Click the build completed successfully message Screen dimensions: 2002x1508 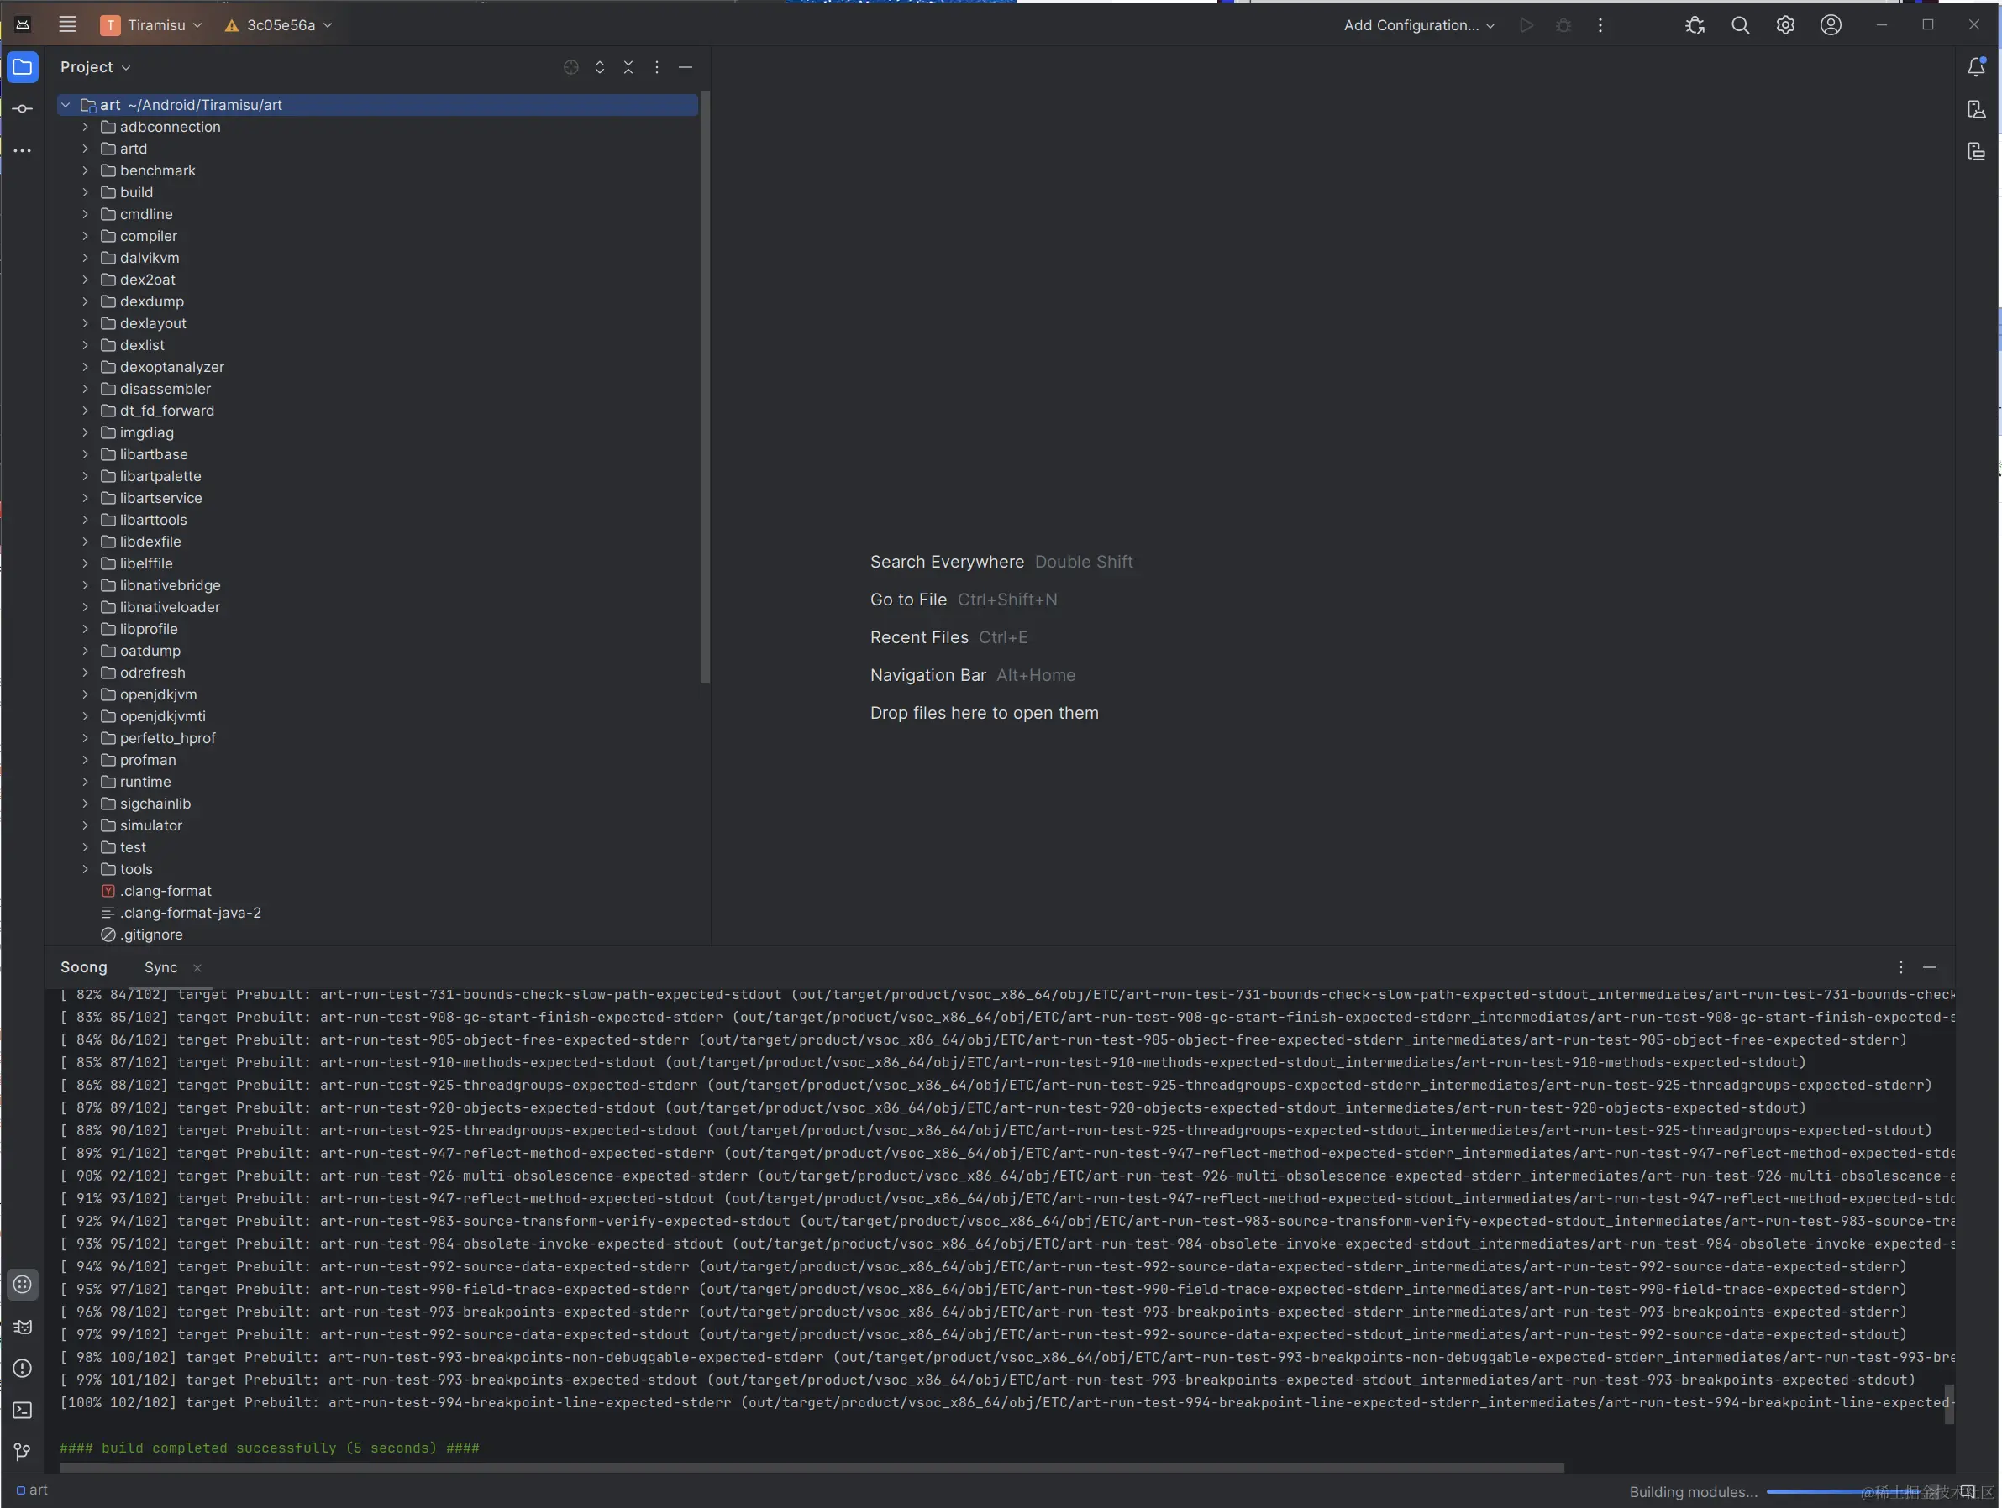coord(270,1448)
